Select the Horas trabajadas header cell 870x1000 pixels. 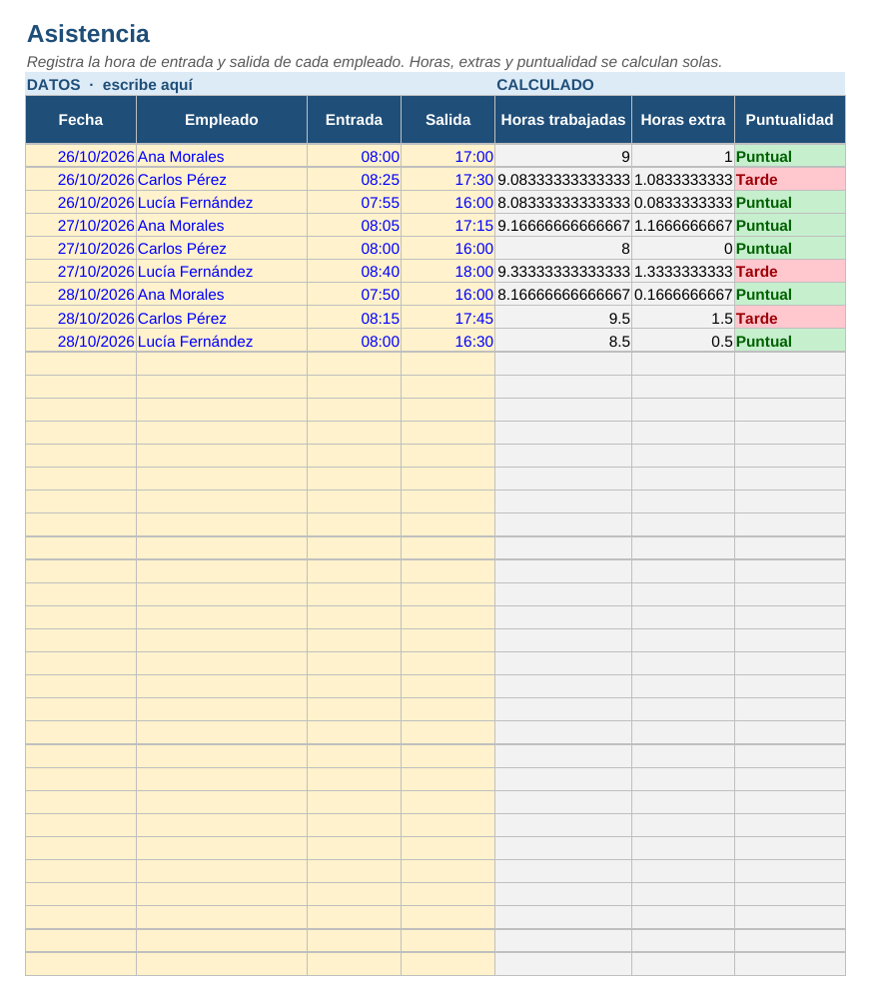click(x=563, y=119)
